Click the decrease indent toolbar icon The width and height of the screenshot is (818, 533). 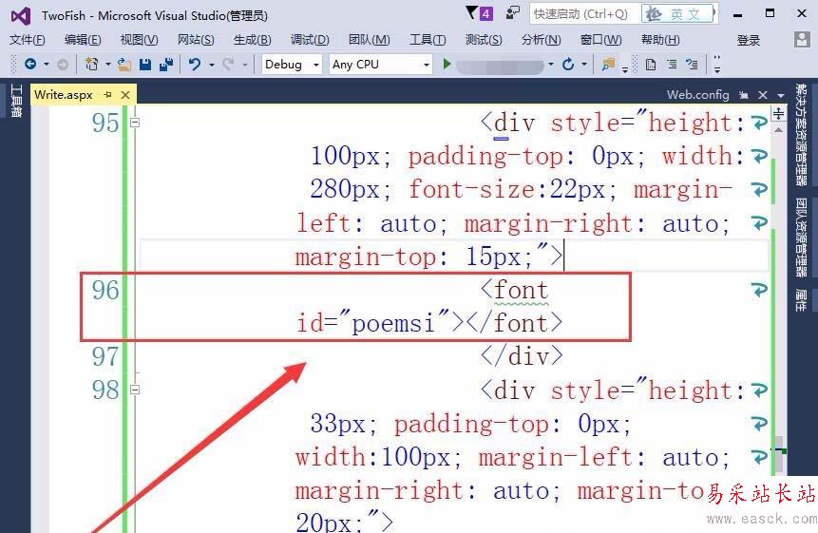672,65
